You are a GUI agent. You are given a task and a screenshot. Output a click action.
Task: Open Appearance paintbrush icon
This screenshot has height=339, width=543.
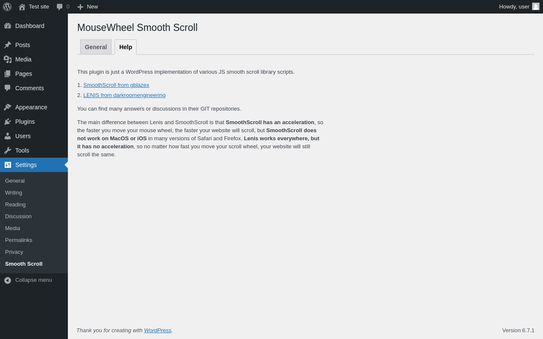coord(8,107)
